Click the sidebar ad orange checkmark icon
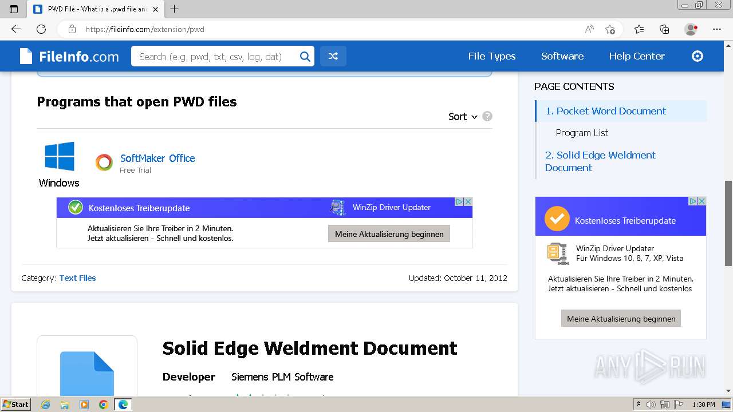 point(557,219)
